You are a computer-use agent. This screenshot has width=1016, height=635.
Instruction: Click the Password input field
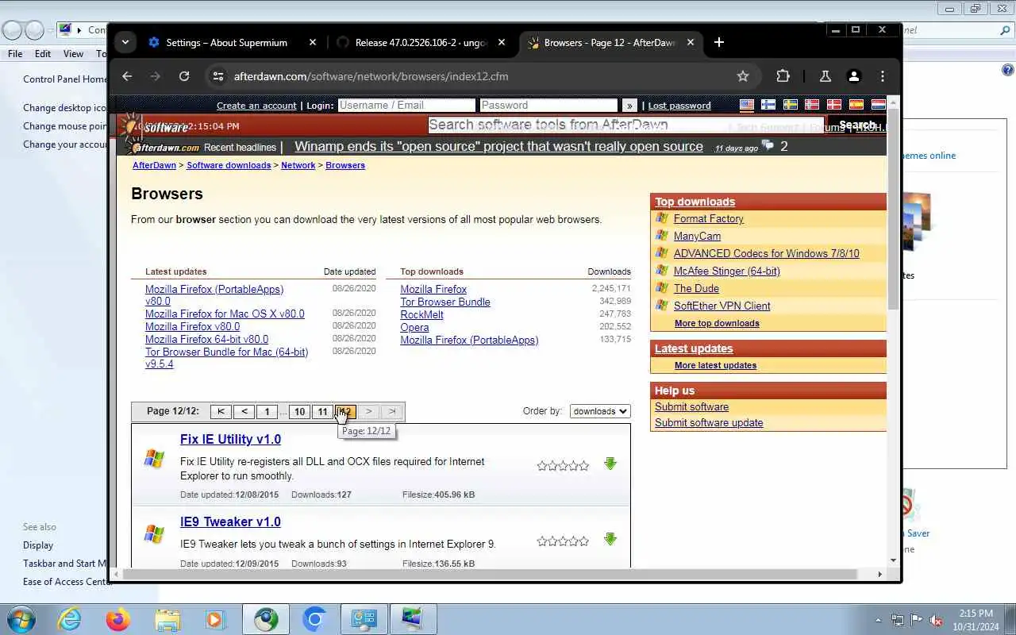pos(548,105)
